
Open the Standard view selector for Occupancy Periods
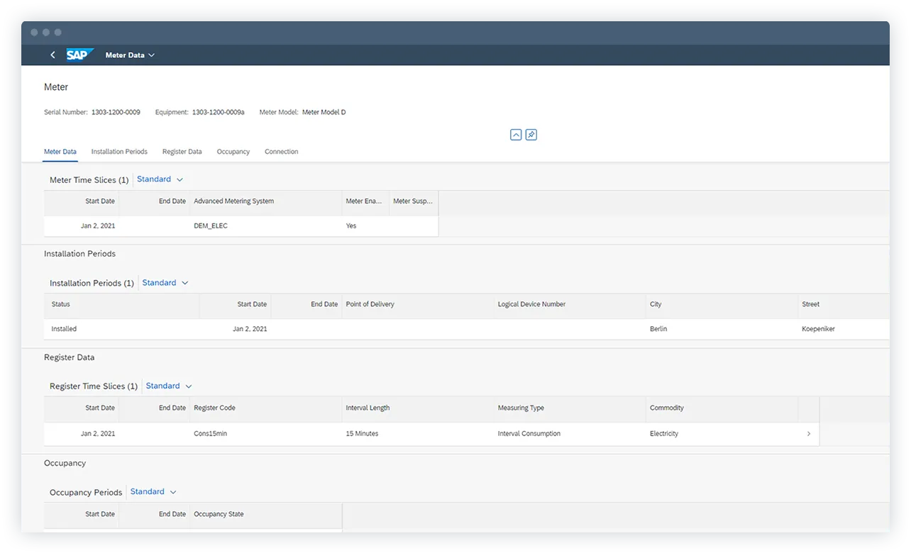153,491
